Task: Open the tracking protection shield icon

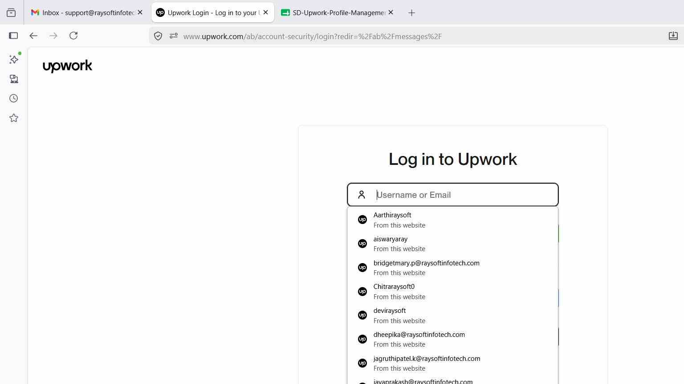Action: 158,36
